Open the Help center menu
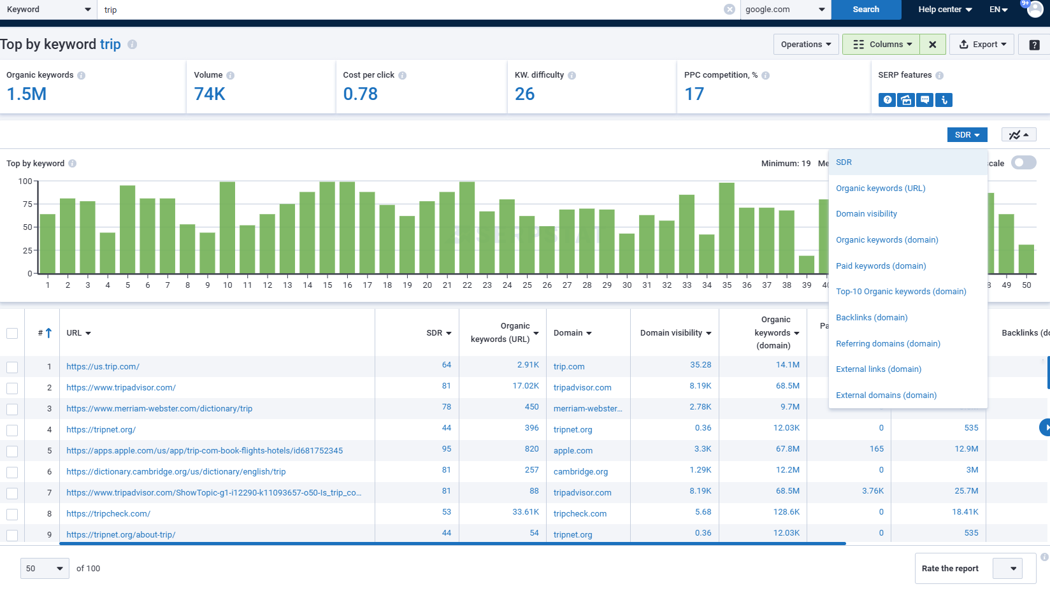Screen dimensions: 1050x591 945,10
